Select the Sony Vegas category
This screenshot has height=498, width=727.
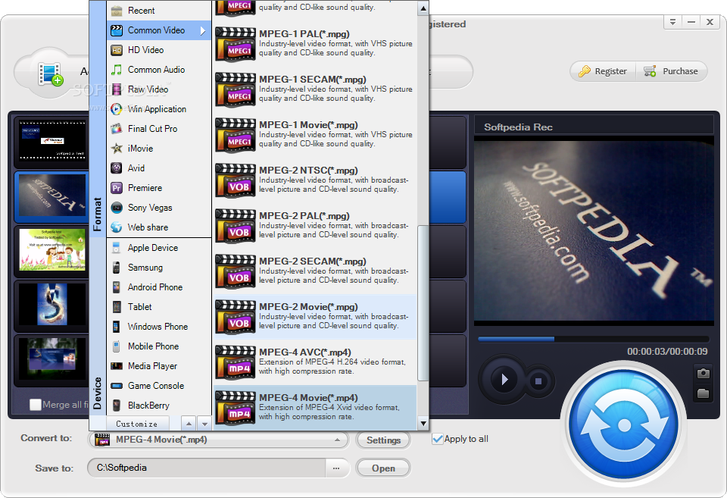point(159,208)
